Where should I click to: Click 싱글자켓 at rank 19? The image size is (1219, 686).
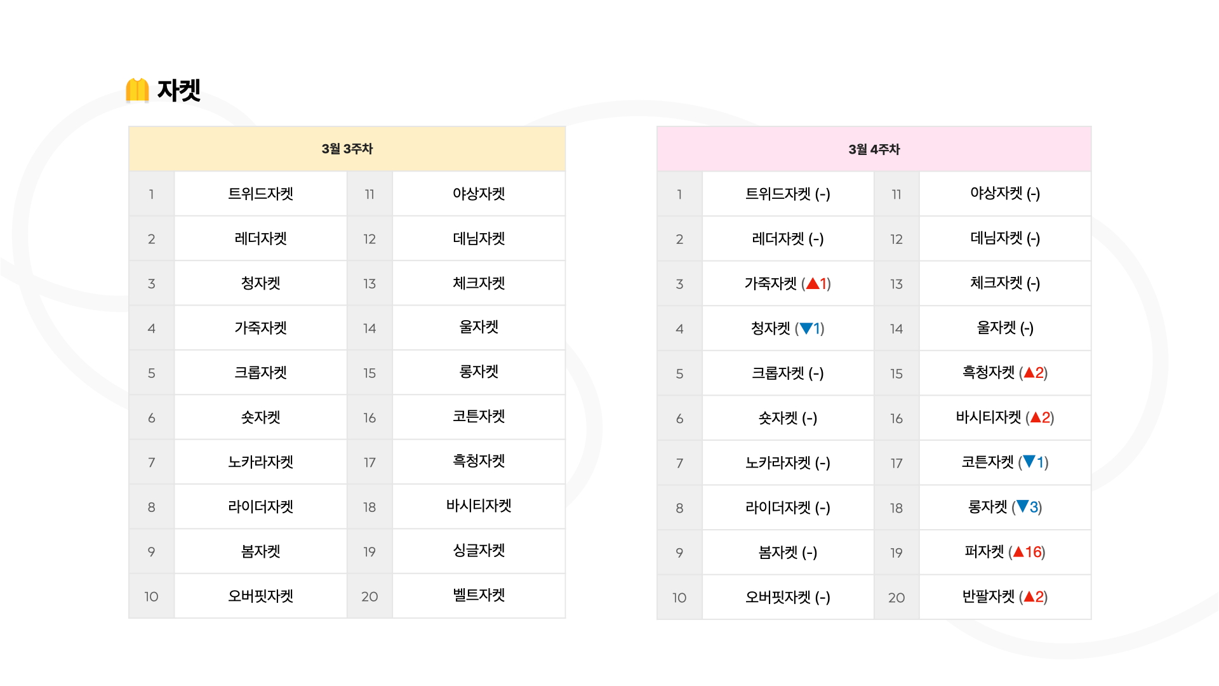click(x=479, y=551)
